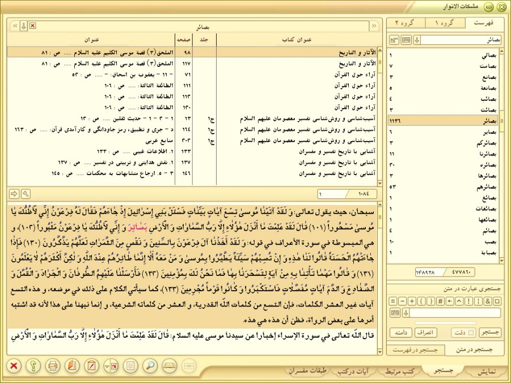The image size is (511, 383).
Task: Click the search phrase input field
Action: pos(455,313)
